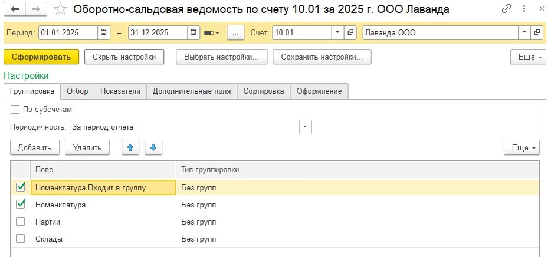Expand the 'Периодичность' dropdown list
The image size is (551, 257).
tap(305, 127)
